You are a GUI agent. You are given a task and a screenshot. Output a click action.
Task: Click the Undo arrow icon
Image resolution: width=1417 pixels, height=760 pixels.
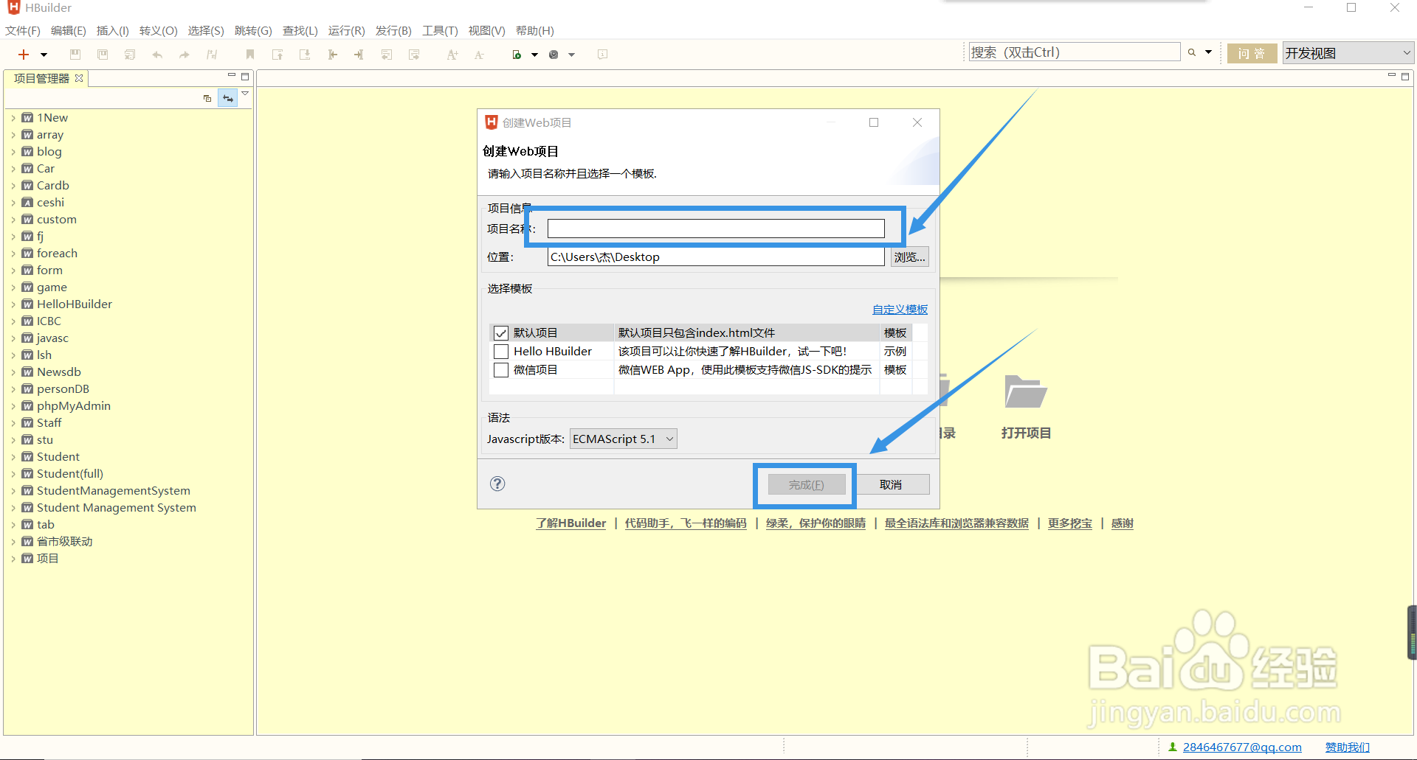point(157,55)
